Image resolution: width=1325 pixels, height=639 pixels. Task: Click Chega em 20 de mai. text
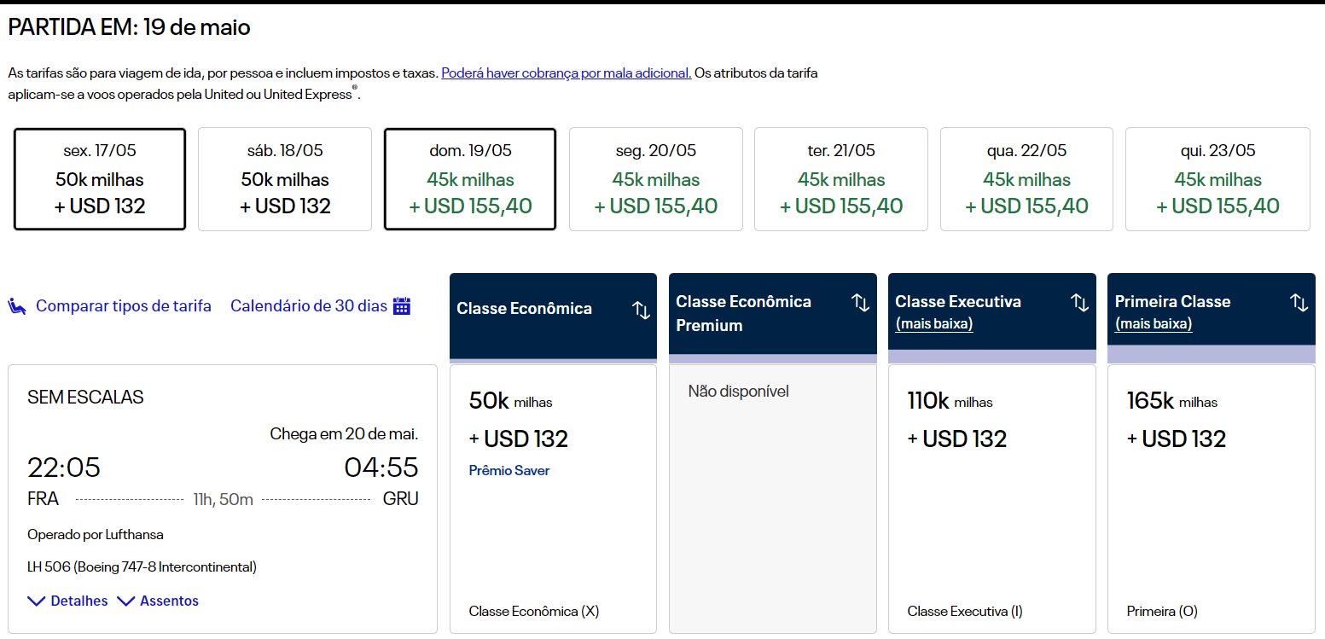tap(344, 434)
